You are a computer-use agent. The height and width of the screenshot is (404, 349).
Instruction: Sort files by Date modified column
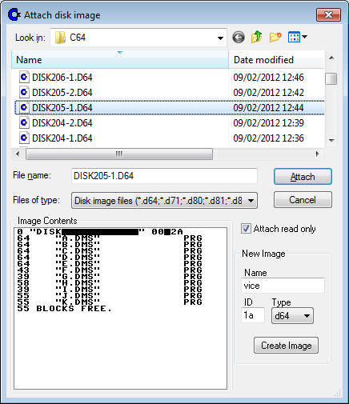point(276,60)
